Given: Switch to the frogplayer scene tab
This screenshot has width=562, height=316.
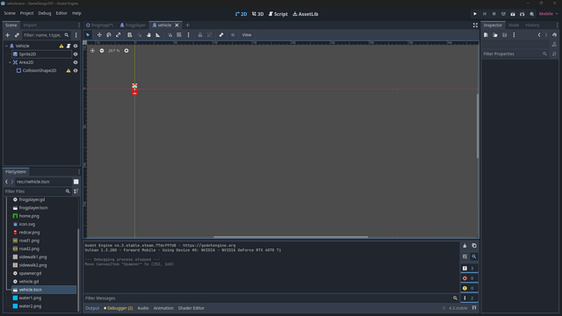Looking at the screenshot, I should tap(133, 25).
